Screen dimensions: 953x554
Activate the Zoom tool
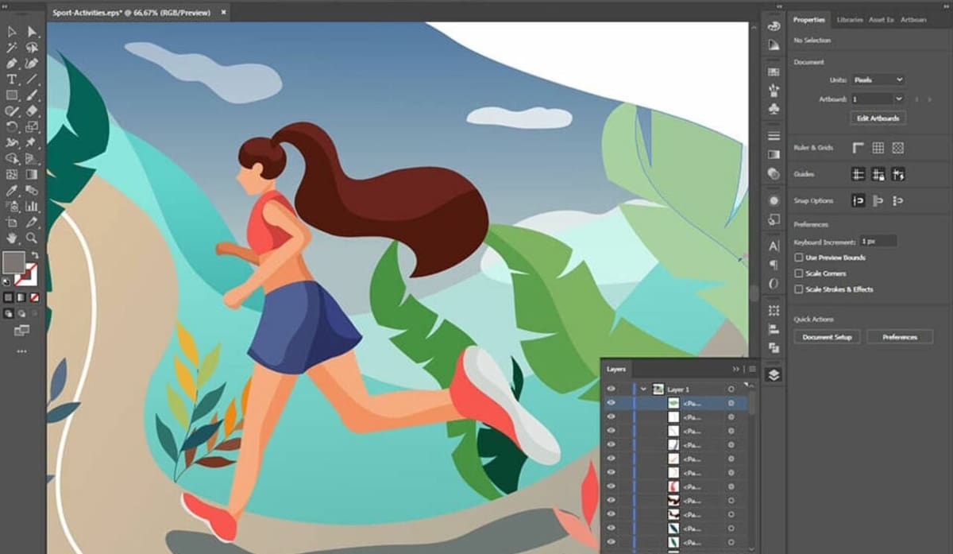(x=32, y=238)
